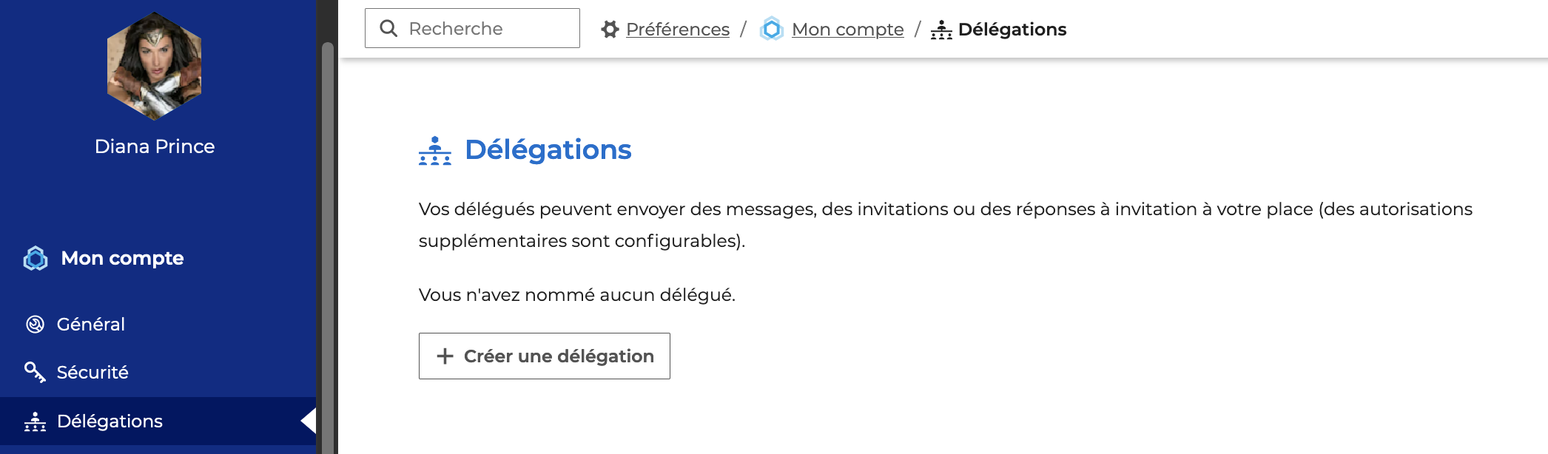Click the hexagon icon beside Mon compte breadcrumb
The height and width of the screenshot is (454, 1548).
point(772,29)
